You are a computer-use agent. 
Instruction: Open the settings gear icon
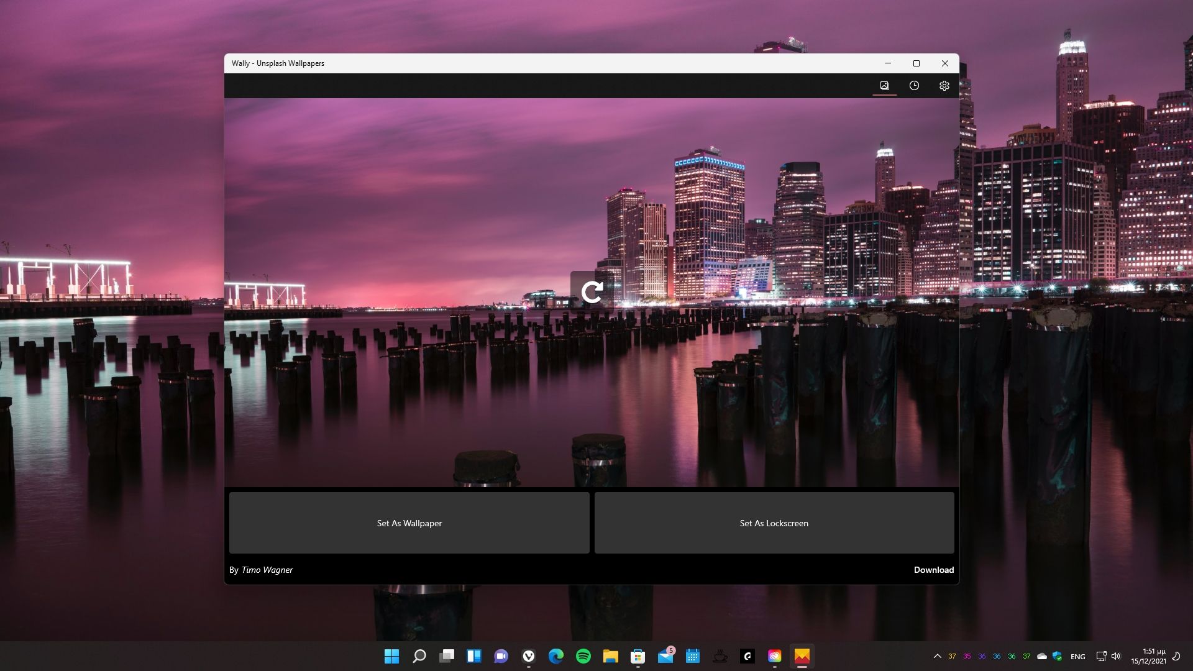pyautogui.click(x=944, y=86)
